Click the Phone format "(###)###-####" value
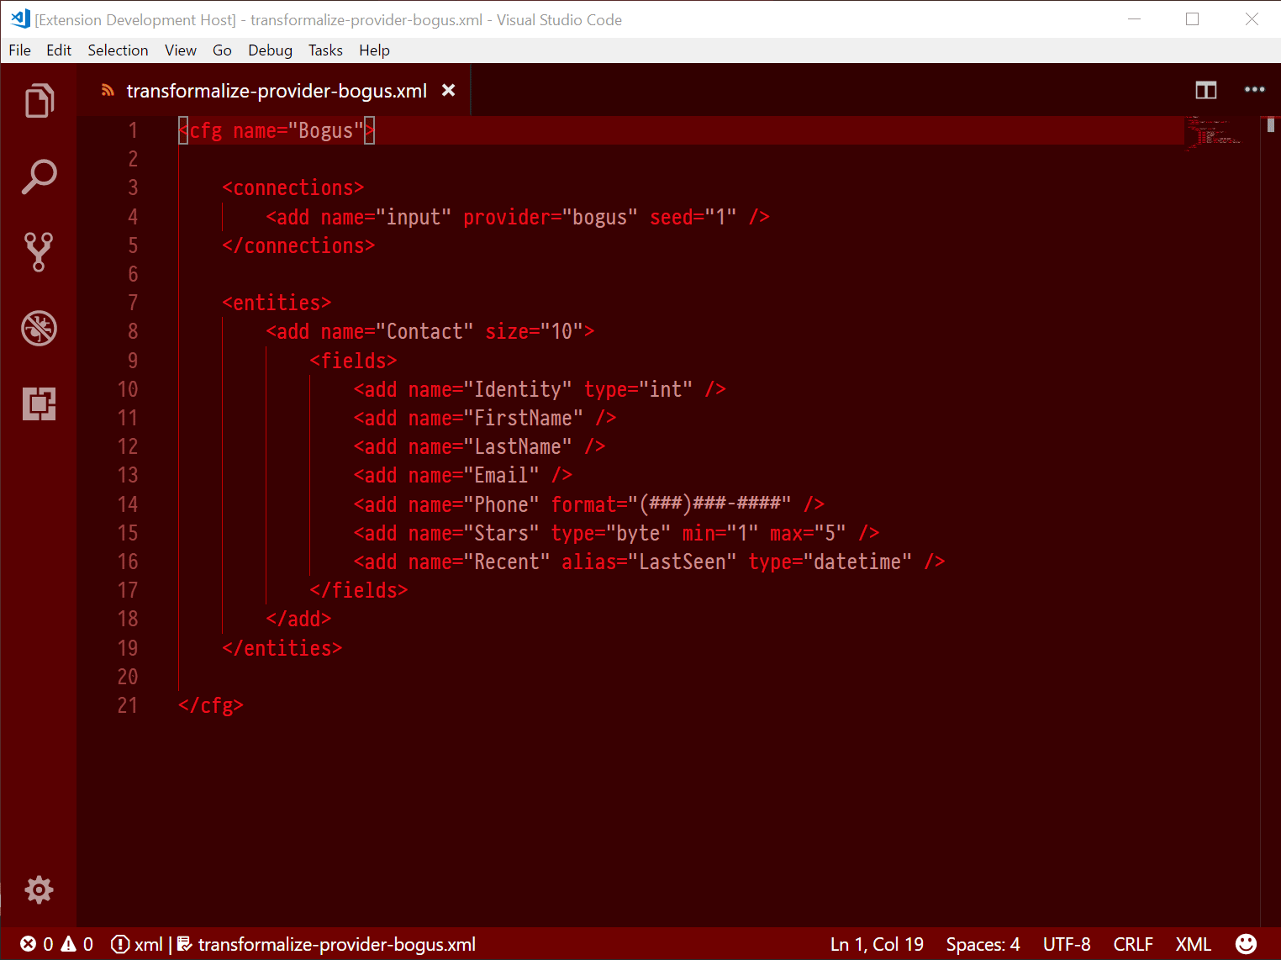Viewport: 1281px width, 960px height. [709, 504]
